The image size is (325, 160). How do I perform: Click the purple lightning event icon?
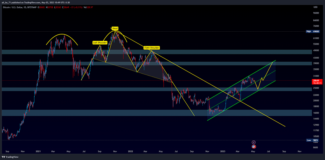click(254, 143)
